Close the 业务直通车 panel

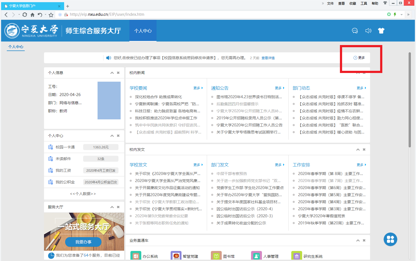(x=364, y=240)
